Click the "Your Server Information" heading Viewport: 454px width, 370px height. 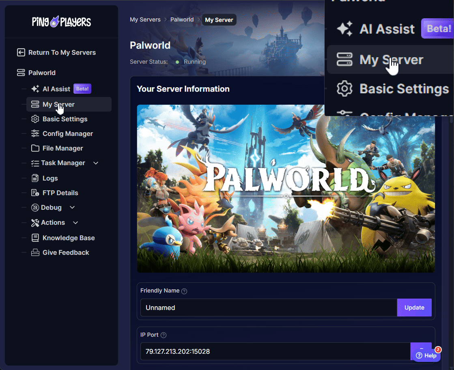183,89
